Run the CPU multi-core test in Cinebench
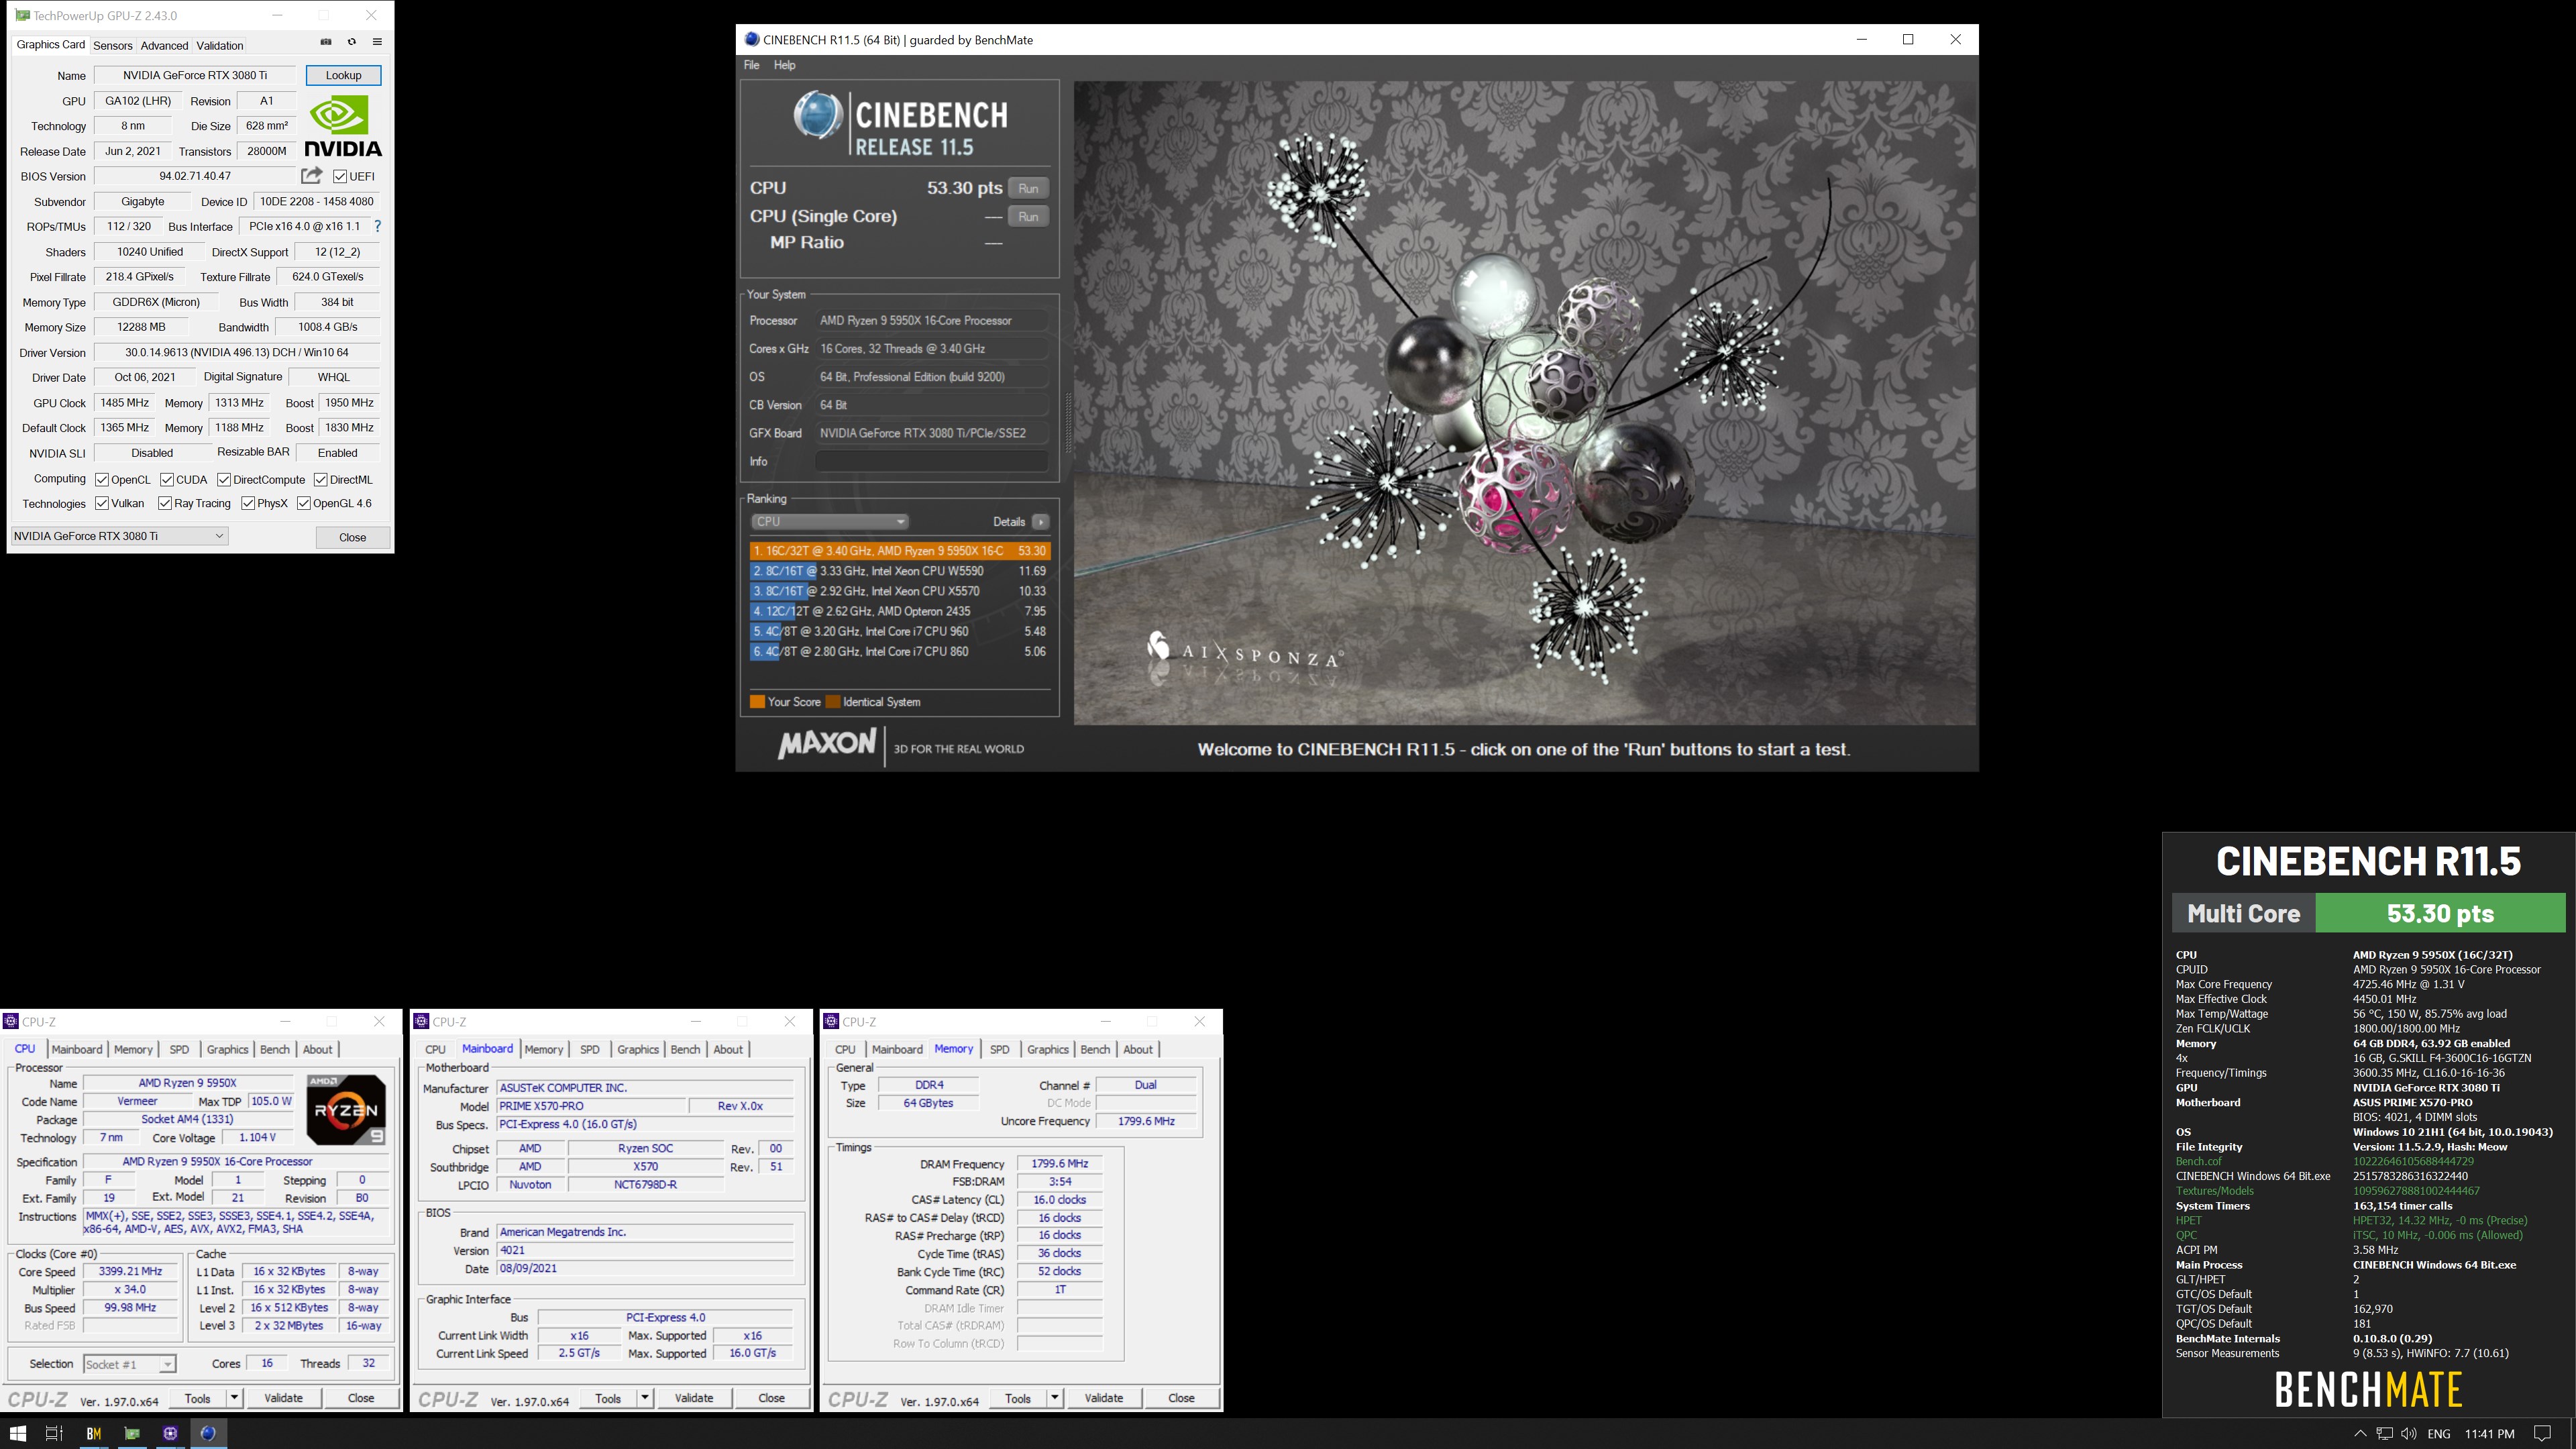Image resolution: width=2576 pixels, height=1449 pixels. (x=1028, y=189)
